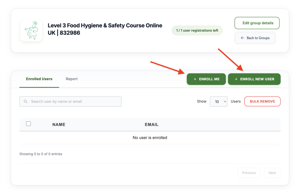Click the Bulk Remove button

[262, 101]
